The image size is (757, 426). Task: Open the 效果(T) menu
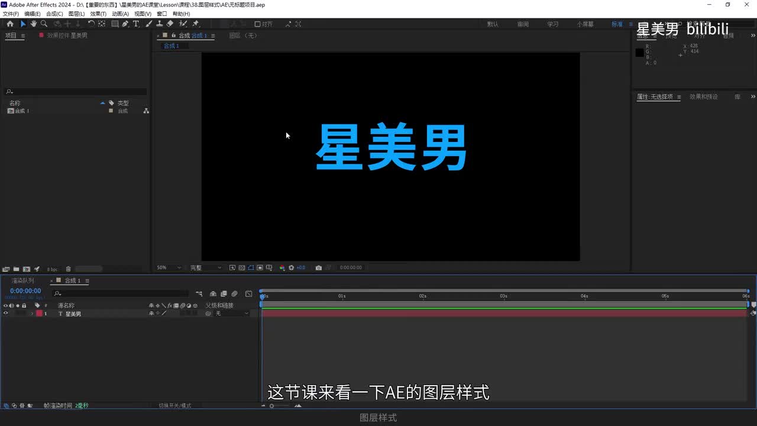pyautogui.click(x=98, y=14)
